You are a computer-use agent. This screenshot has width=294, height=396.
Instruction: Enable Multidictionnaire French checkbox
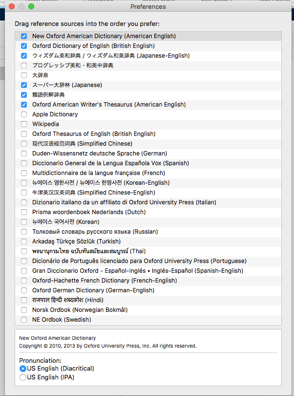pyautogui.click(x=24, y=173)
